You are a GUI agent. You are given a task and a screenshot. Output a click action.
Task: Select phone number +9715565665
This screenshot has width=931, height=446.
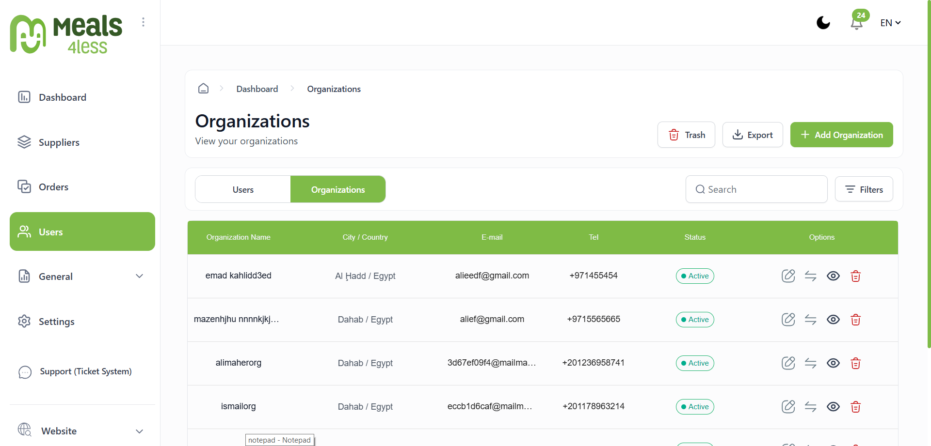[x=594, y=319]
